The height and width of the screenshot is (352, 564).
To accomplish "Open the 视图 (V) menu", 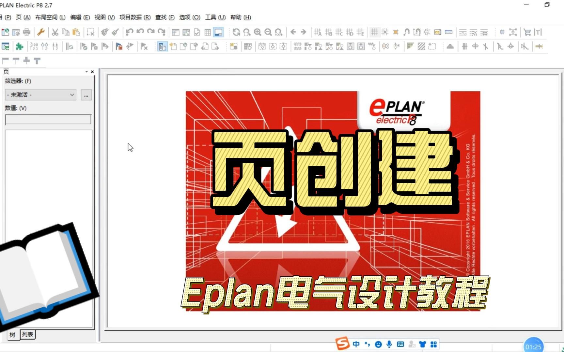I will (x=104, y=17).
